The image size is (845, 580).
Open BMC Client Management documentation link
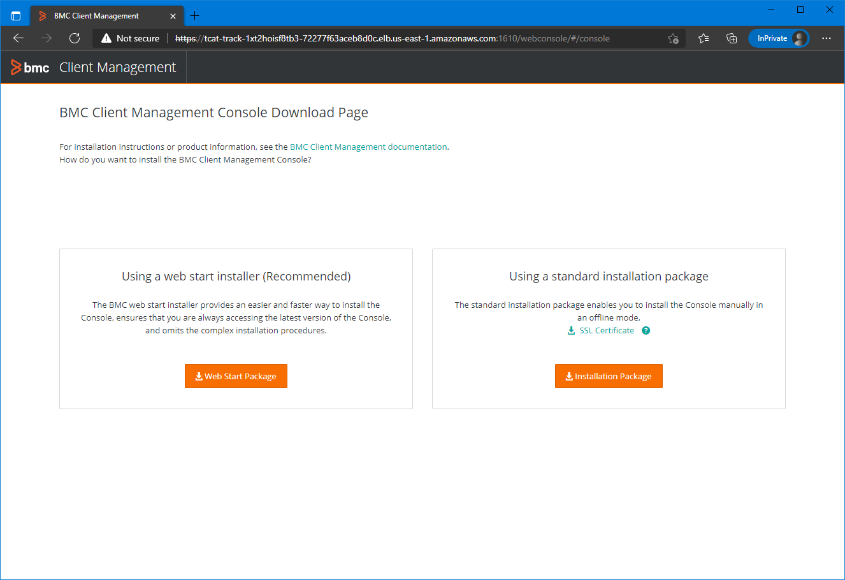click(368, 147)
